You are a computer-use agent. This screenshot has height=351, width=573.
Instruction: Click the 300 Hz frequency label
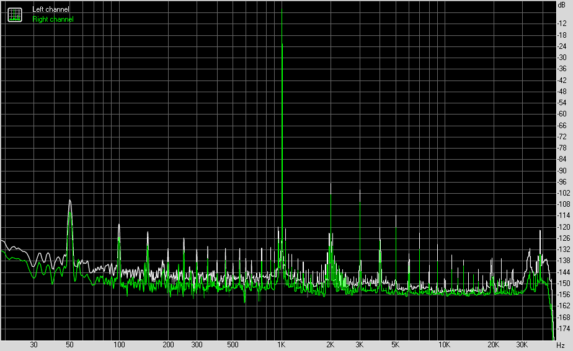(197, 345)
